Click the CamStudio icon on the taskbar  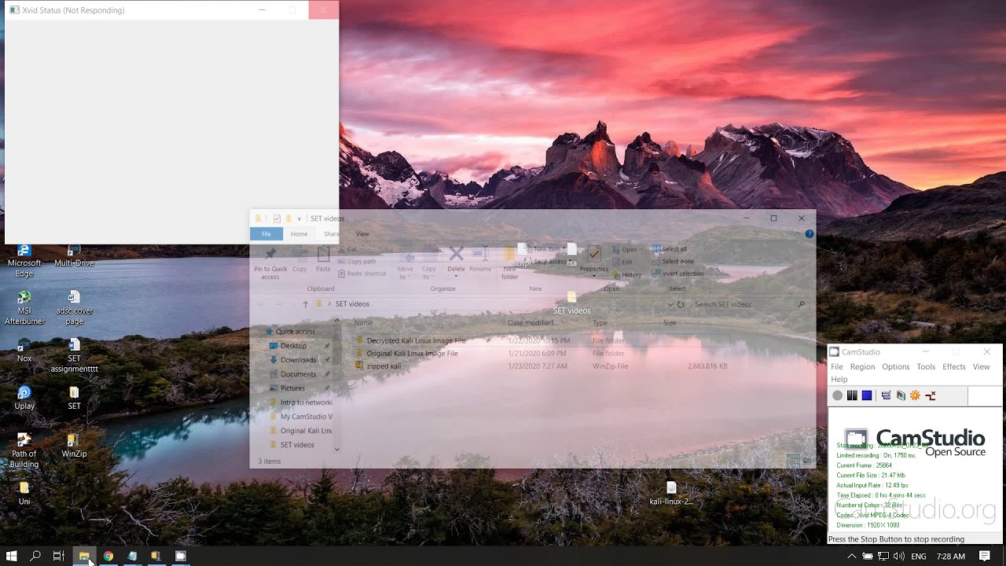pyautogui.click(x=181, y=556)
